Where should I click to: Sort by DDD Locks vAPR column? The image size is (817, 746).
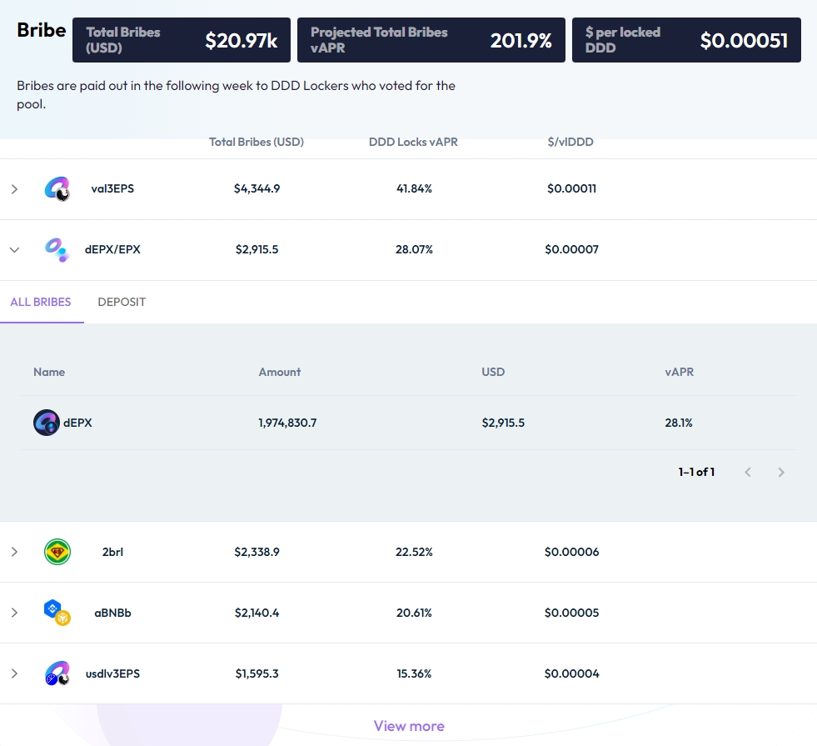(x=413, y=143)
